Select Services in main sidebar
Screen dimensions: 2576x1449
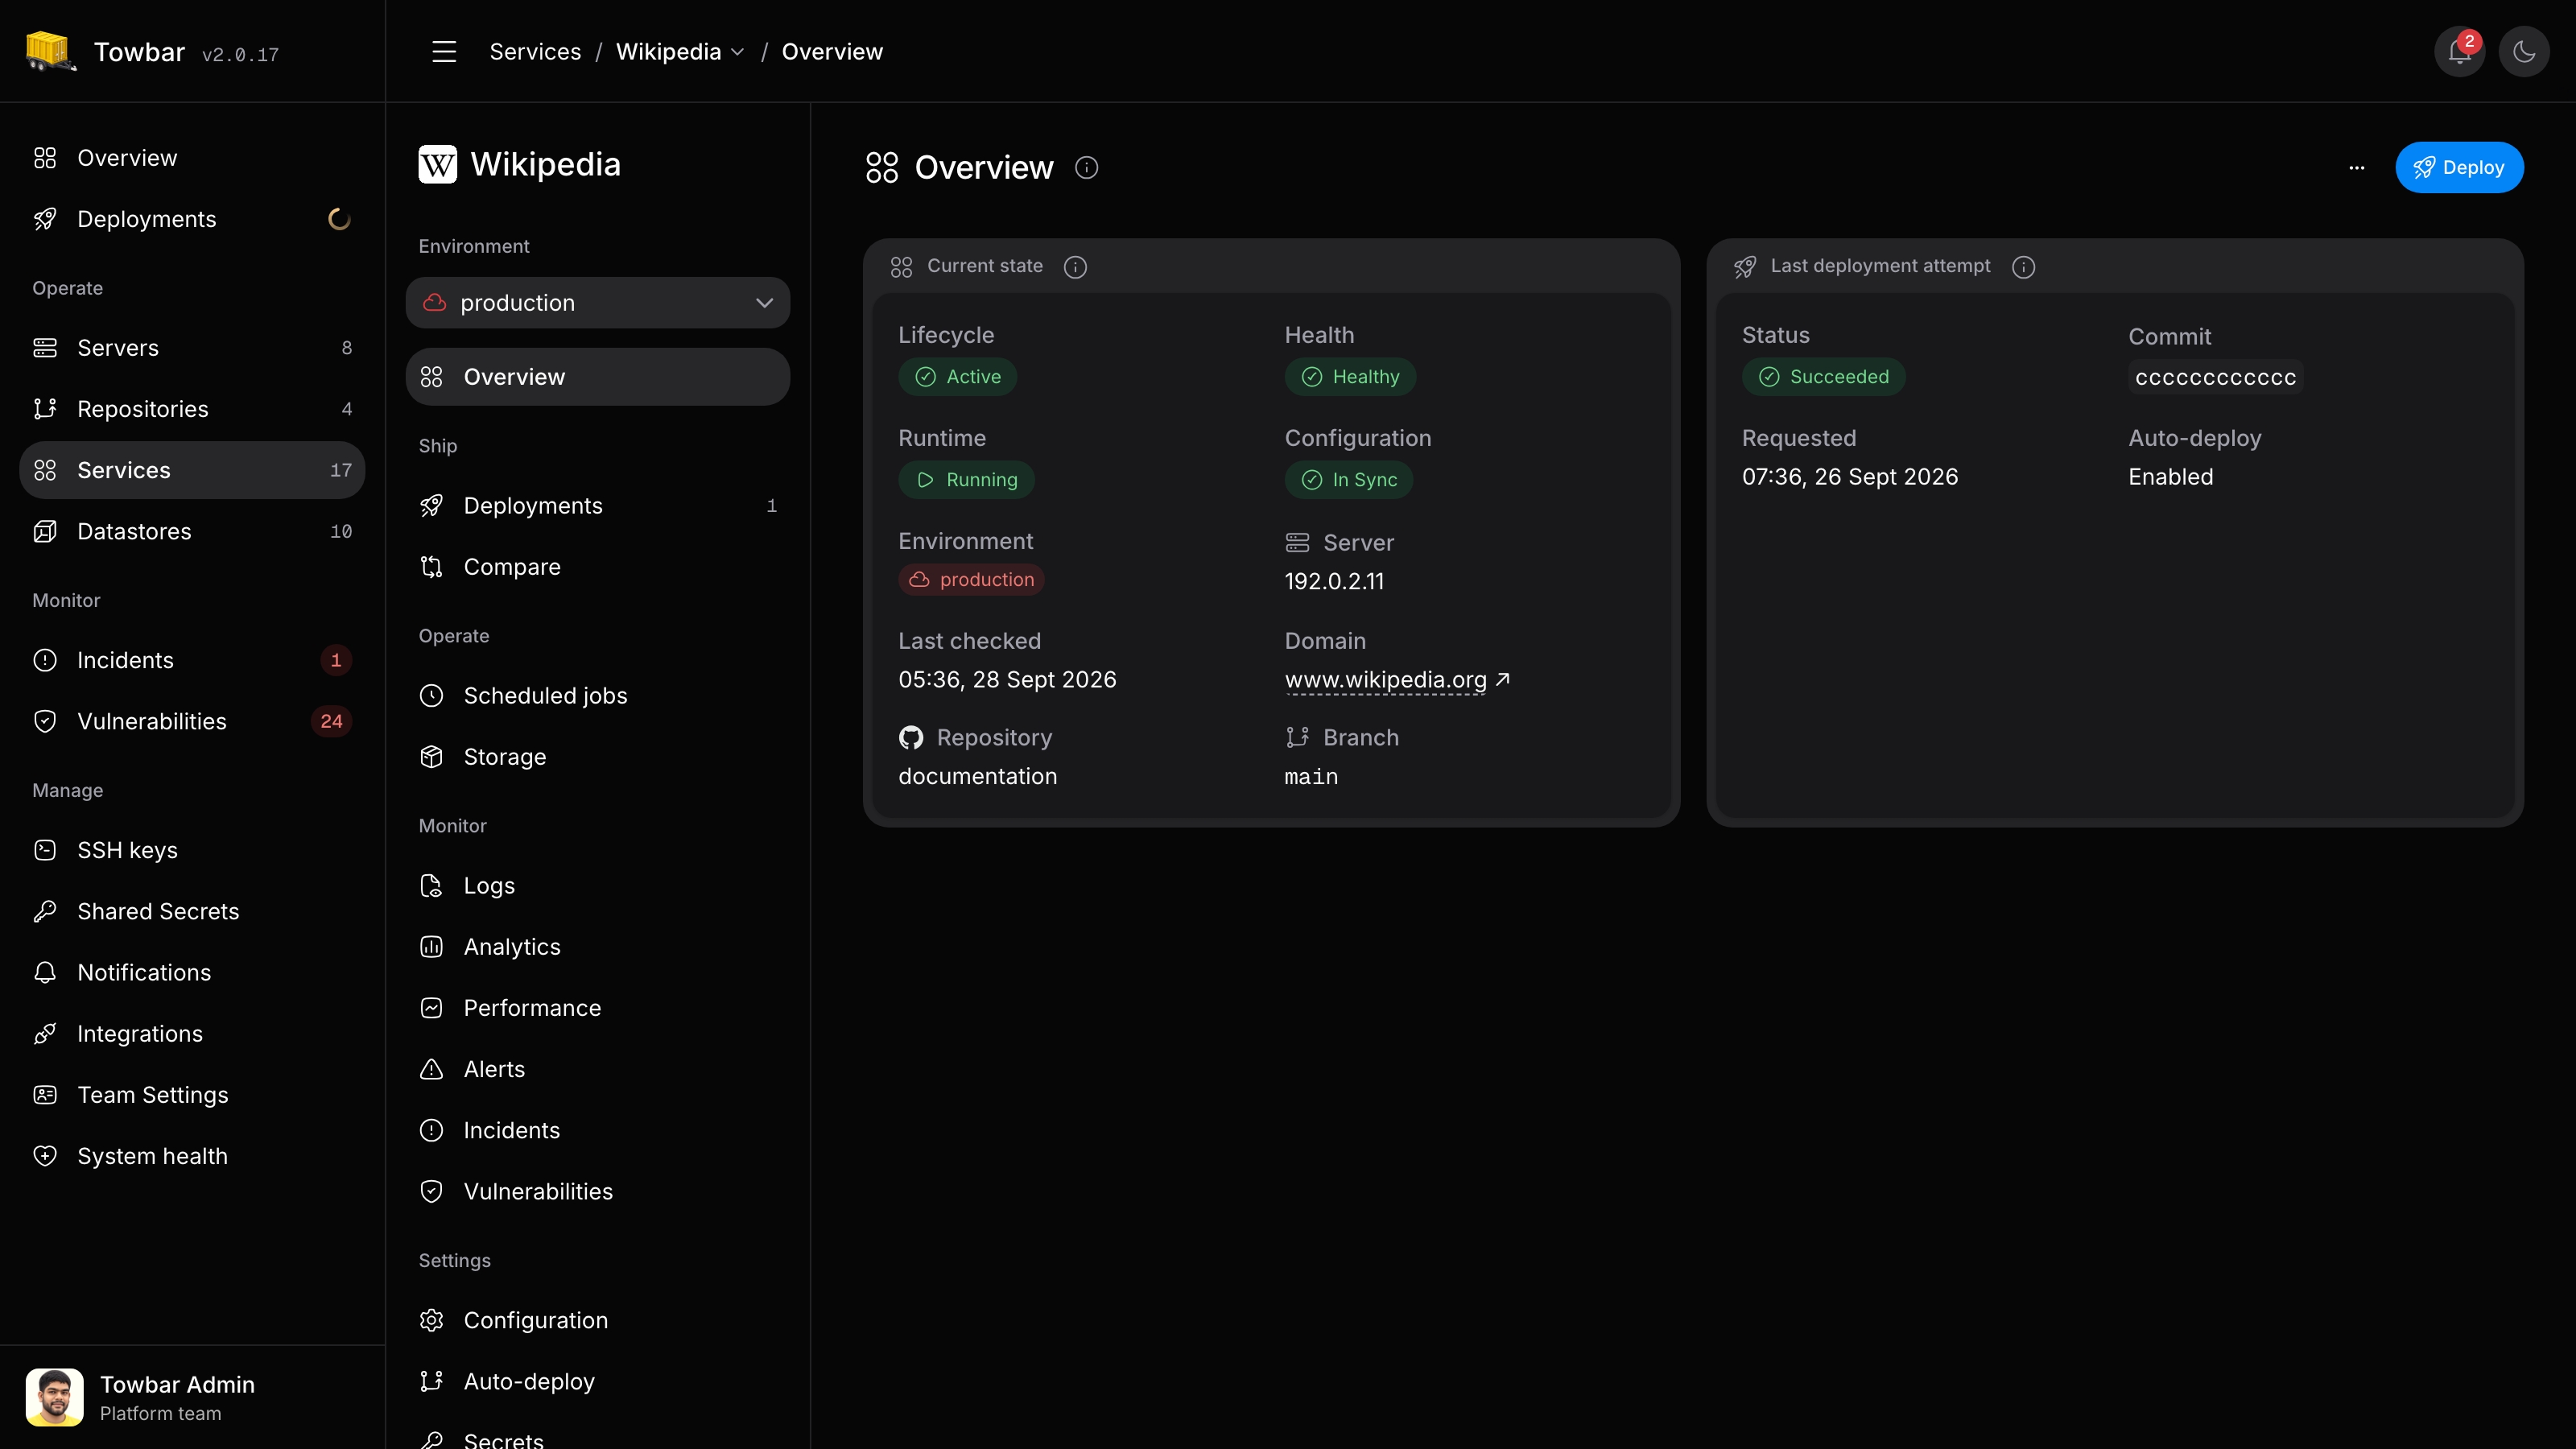coord(192,470)
